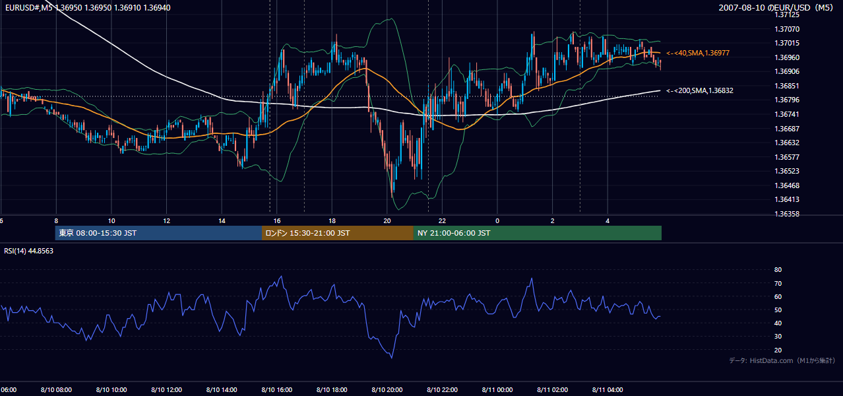
Task: Click hour label 12 under price chart
Action: coord(166,220)
